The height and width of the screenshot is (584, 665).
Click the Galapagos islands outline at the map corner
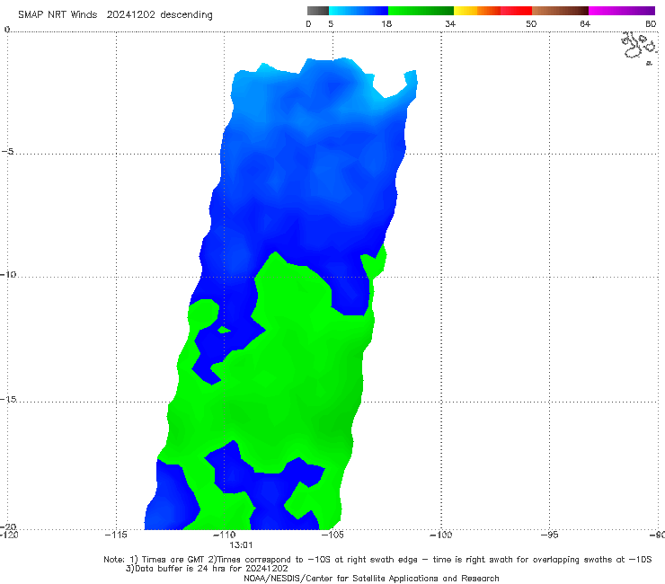640,48
